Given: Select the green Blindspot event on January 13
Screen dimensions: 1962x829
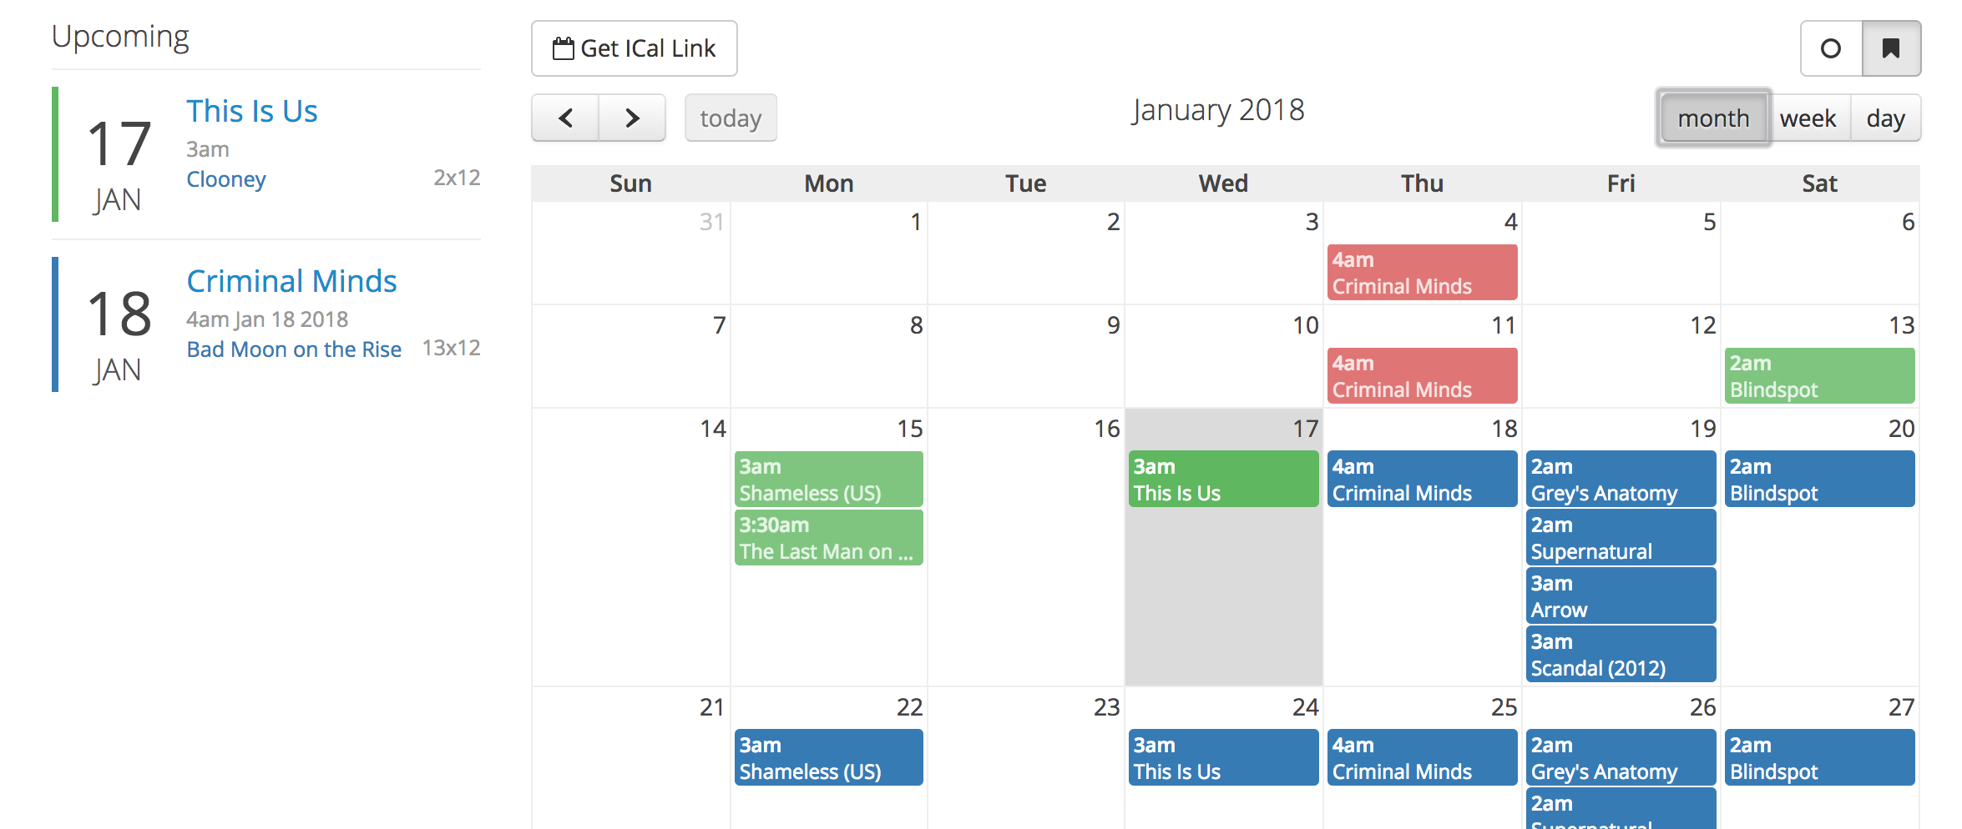Looking at the screenshot, I should point(1819,375).
